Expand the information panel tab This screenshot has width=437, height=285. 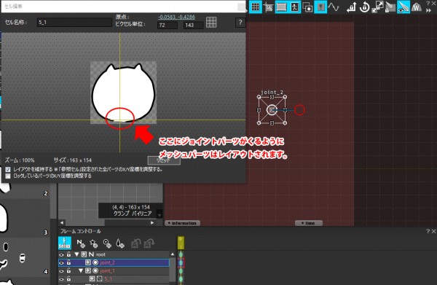(182, 223)
